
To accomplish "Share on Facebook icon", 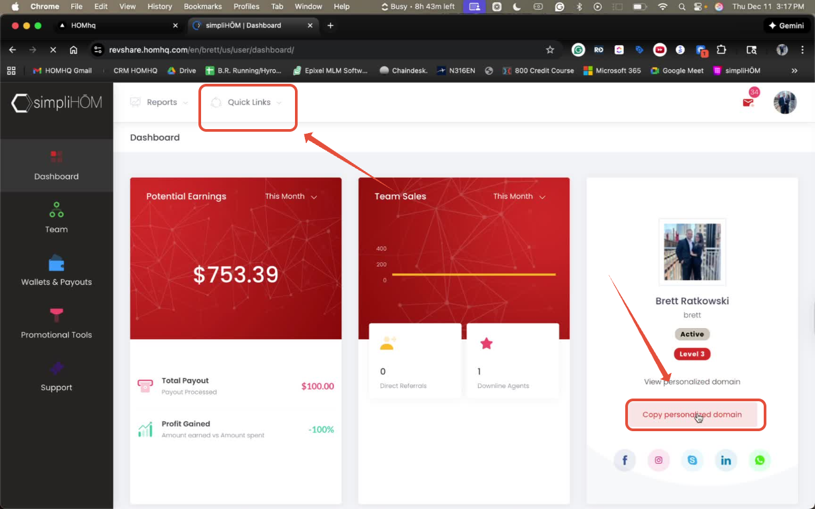I will click(625, 460).
